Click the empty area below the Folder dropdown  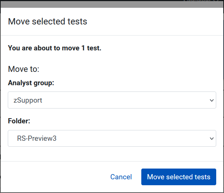pyautogui.click(x=112, y=154)
